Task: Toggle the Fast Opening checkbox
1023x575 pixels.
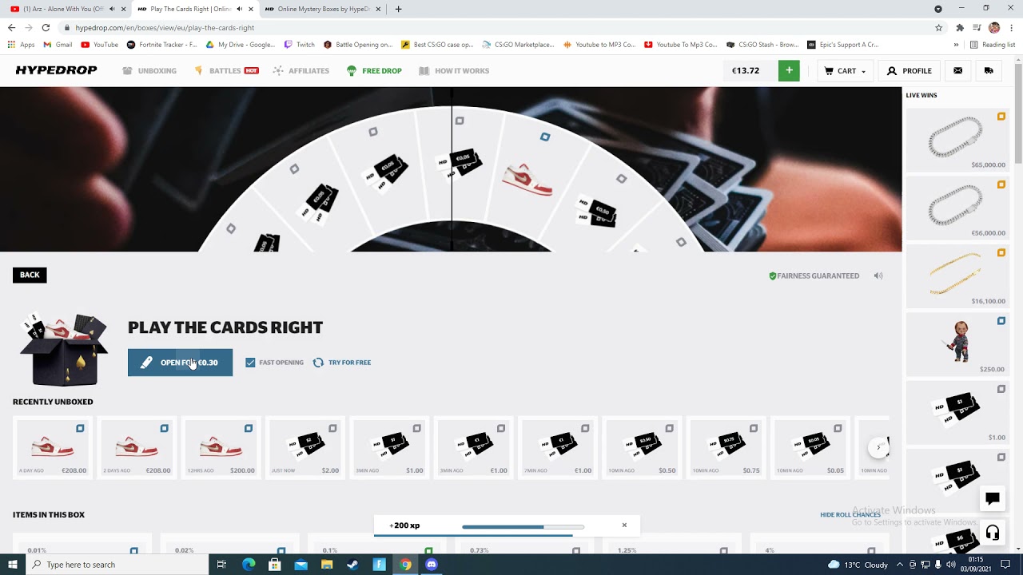Action: [250, 363]
